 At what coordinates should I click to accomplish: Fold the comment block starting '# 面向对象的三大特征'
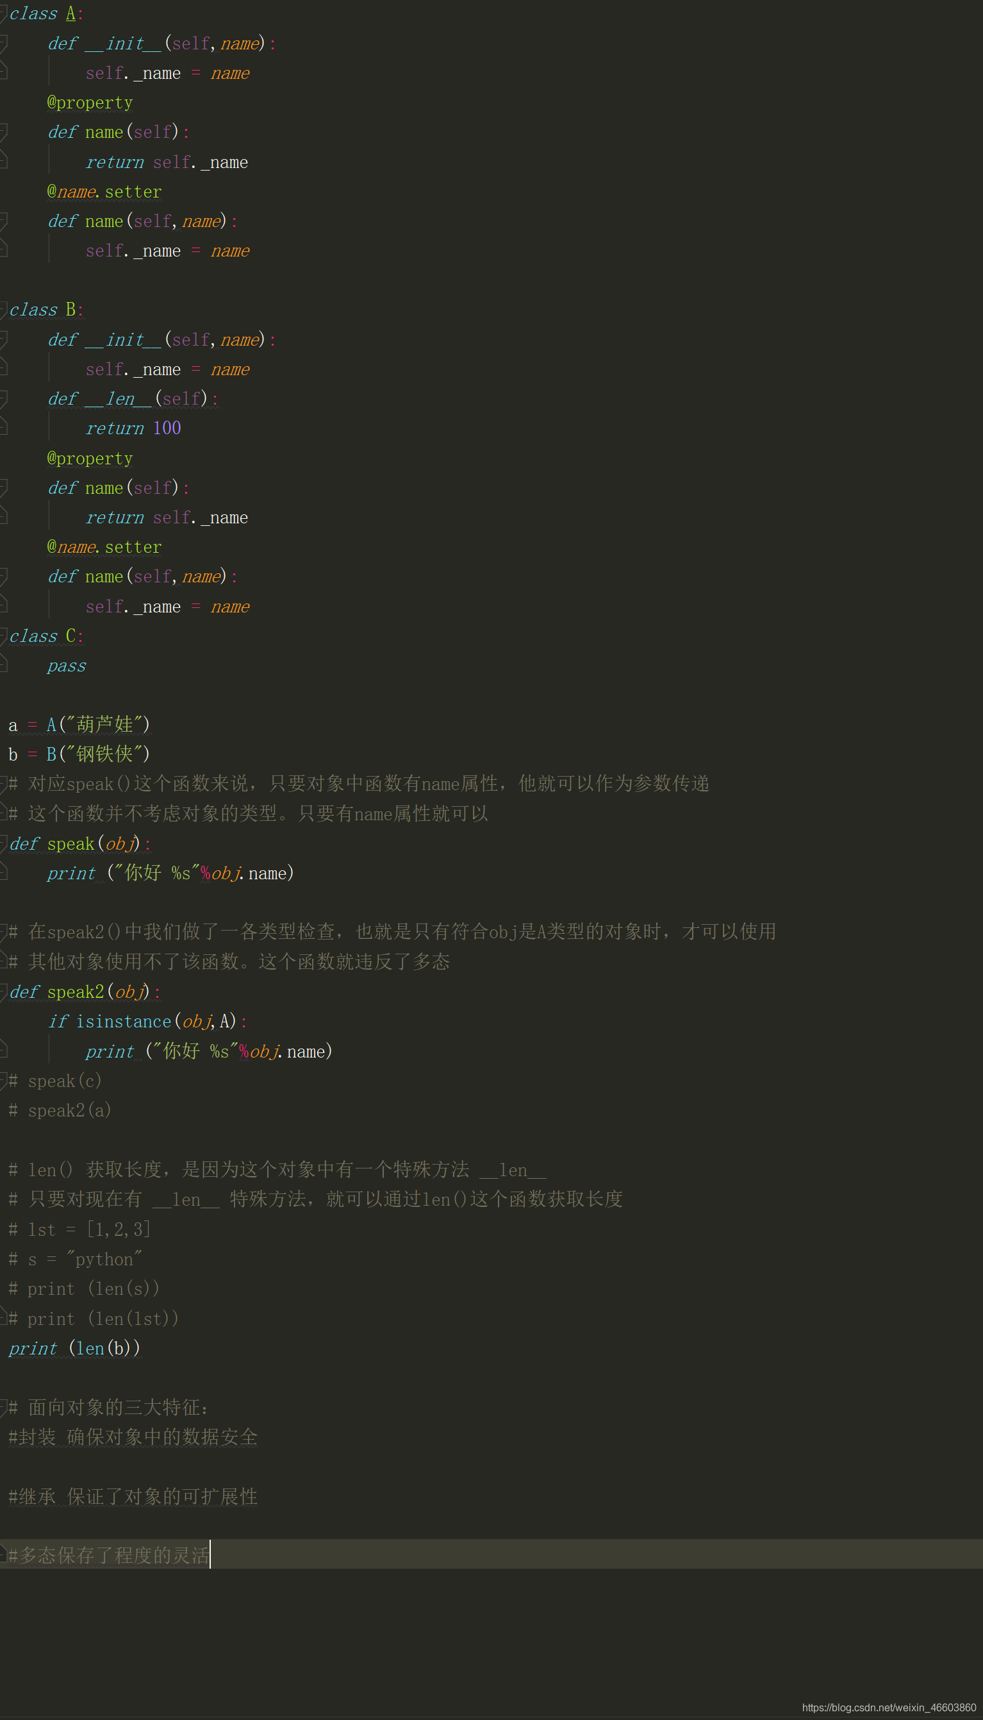pos(3,1407)
